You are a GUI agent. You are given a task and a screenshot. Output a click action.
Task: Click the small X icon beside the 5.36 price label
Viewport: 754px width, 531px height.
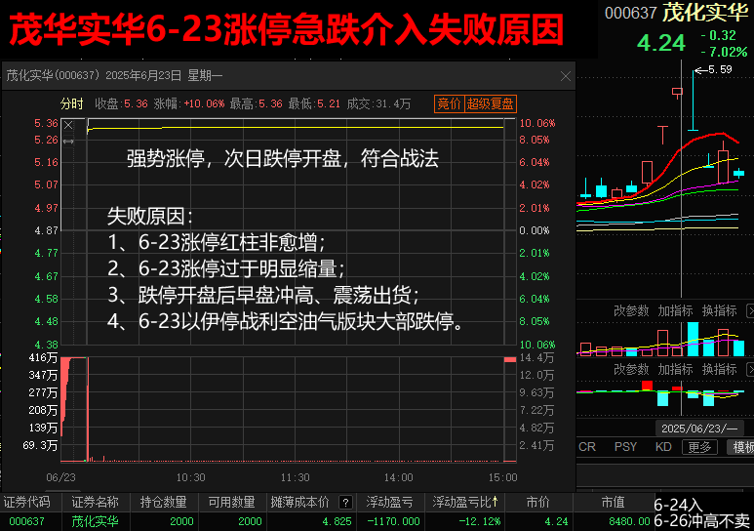click(x=68, y=125)
